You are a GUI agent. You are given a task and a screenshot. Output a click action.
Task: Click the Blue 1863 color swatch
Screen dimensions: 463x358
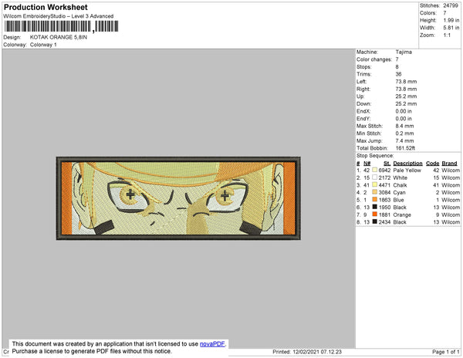[375, 200]
